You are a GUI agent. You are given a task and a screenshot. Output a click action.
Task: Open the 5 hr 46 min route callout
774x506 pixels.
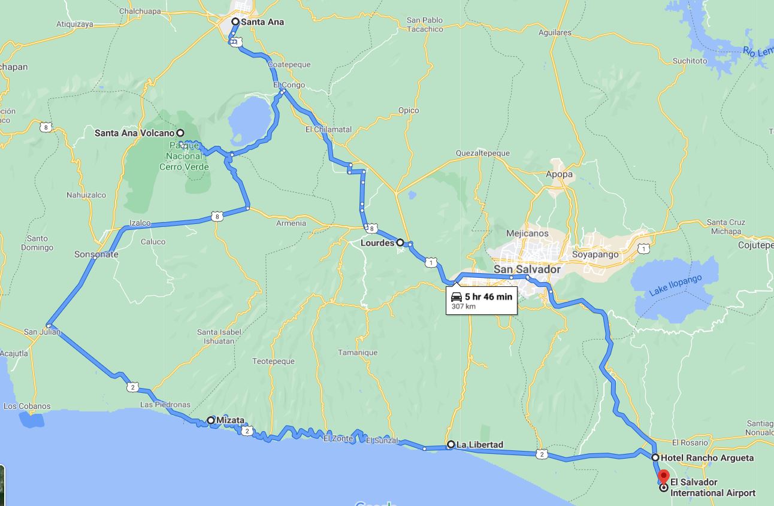pos(482,301)
